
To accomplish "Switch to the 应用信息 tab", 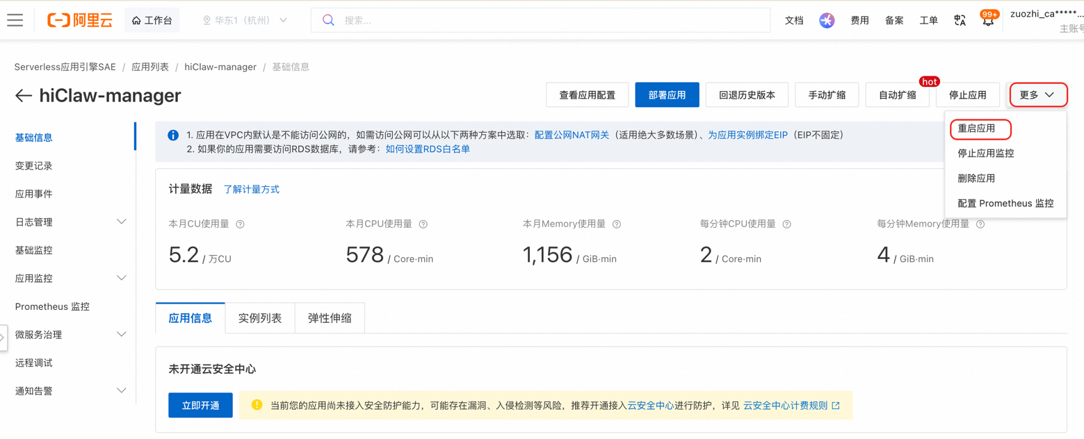I will pos(191,318).
